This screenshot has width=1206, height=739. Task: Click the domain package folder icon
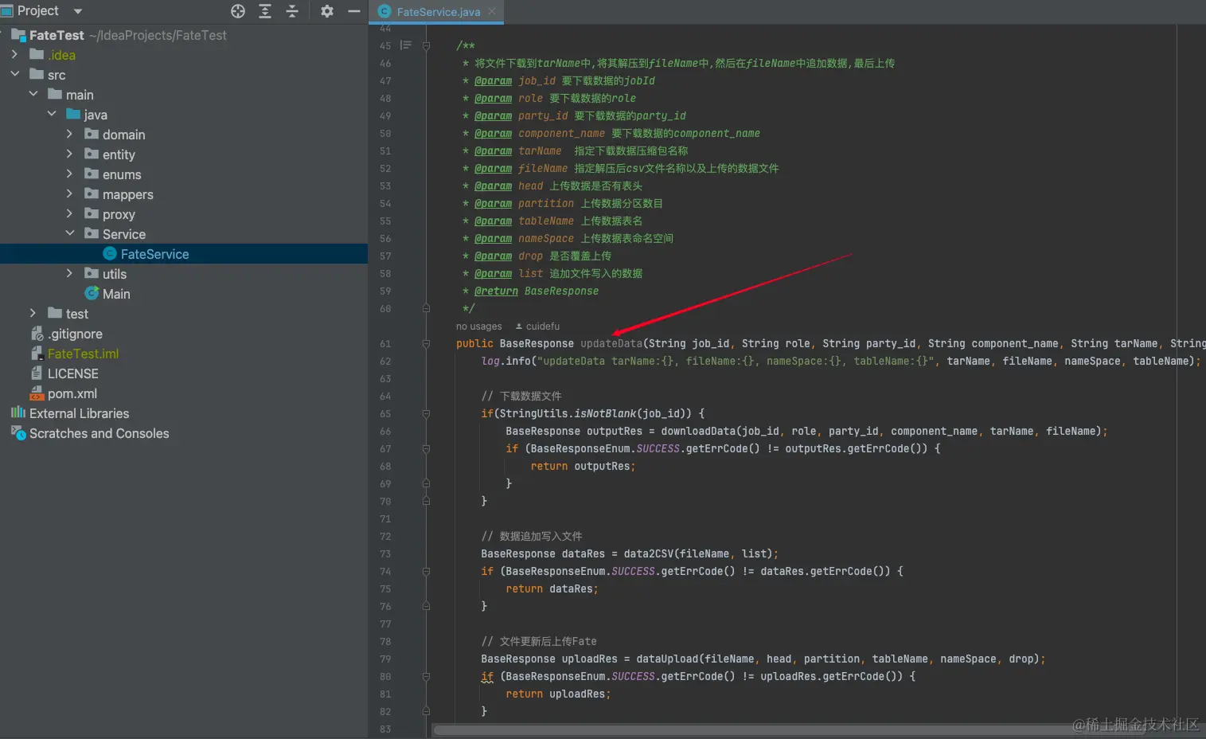(92, 134)
